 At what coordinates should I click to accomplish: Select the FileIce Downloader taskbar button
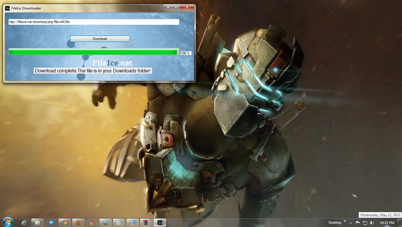(x=160, y=223)
